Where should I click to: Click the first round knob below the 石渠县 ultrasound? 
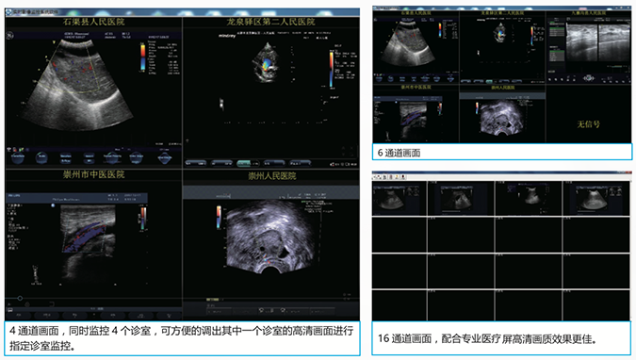point(18,157)
